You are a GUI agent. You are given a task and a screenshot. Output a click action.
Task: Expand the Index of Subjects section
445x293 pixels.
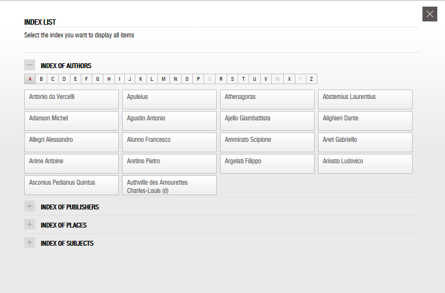click(30, 242)
